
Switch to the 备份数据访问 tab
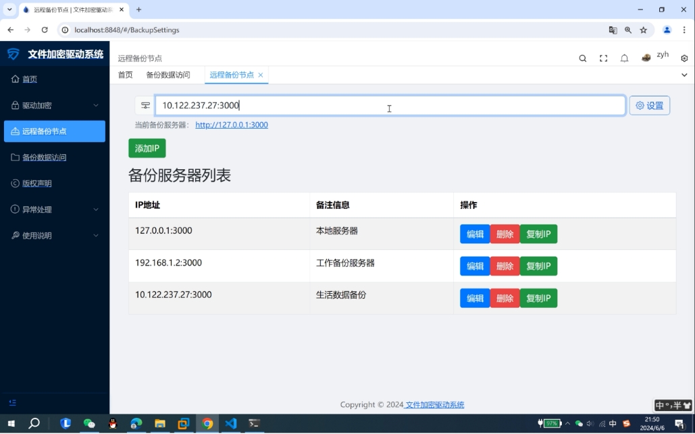click(x=168, y=75)
